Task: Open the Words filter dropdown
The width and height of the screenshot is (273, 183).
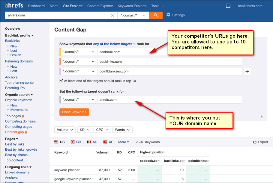Action: click(x=122, y=130)
